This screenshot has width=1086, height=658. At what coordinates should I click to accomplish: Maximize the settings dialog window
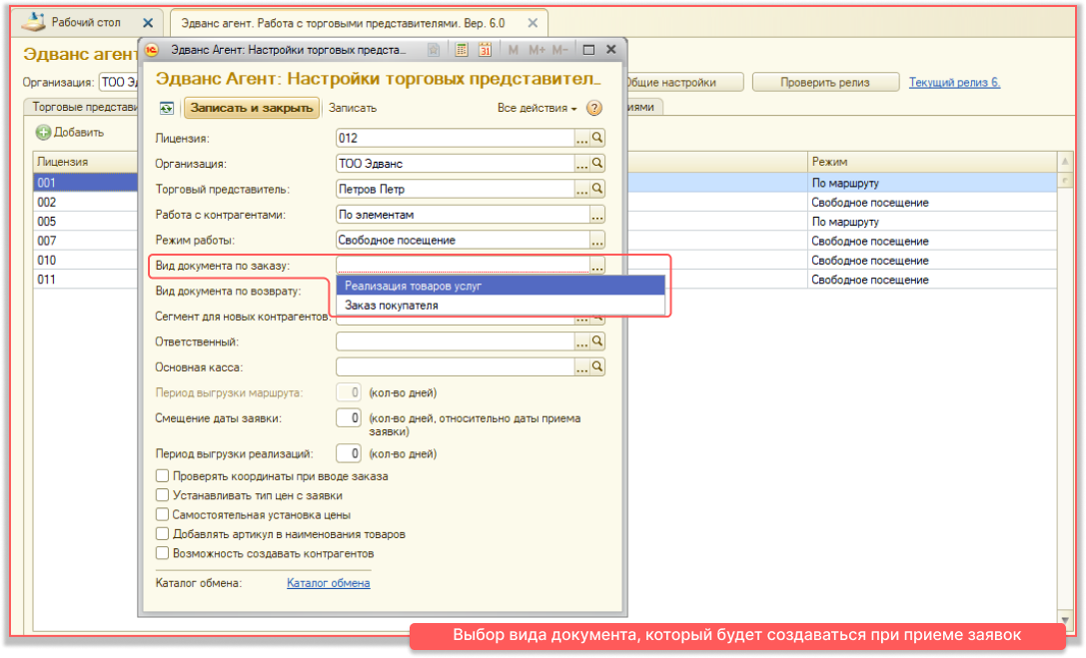(x=588, y=50)
